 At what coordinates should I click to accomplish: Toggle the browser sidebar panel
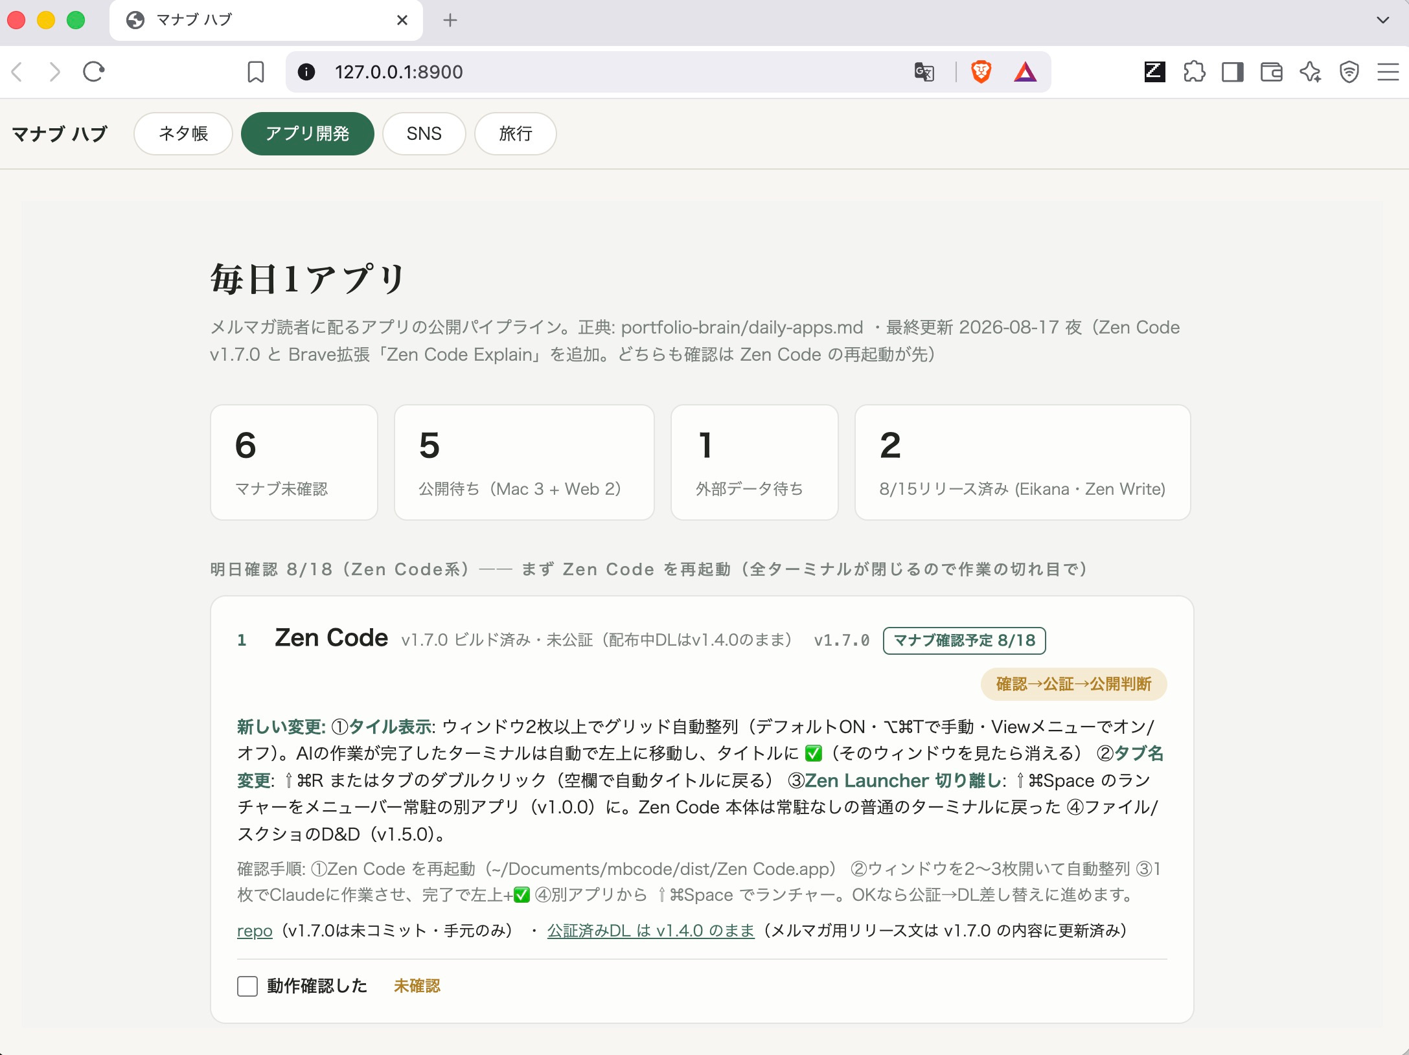pos(1233,72)
